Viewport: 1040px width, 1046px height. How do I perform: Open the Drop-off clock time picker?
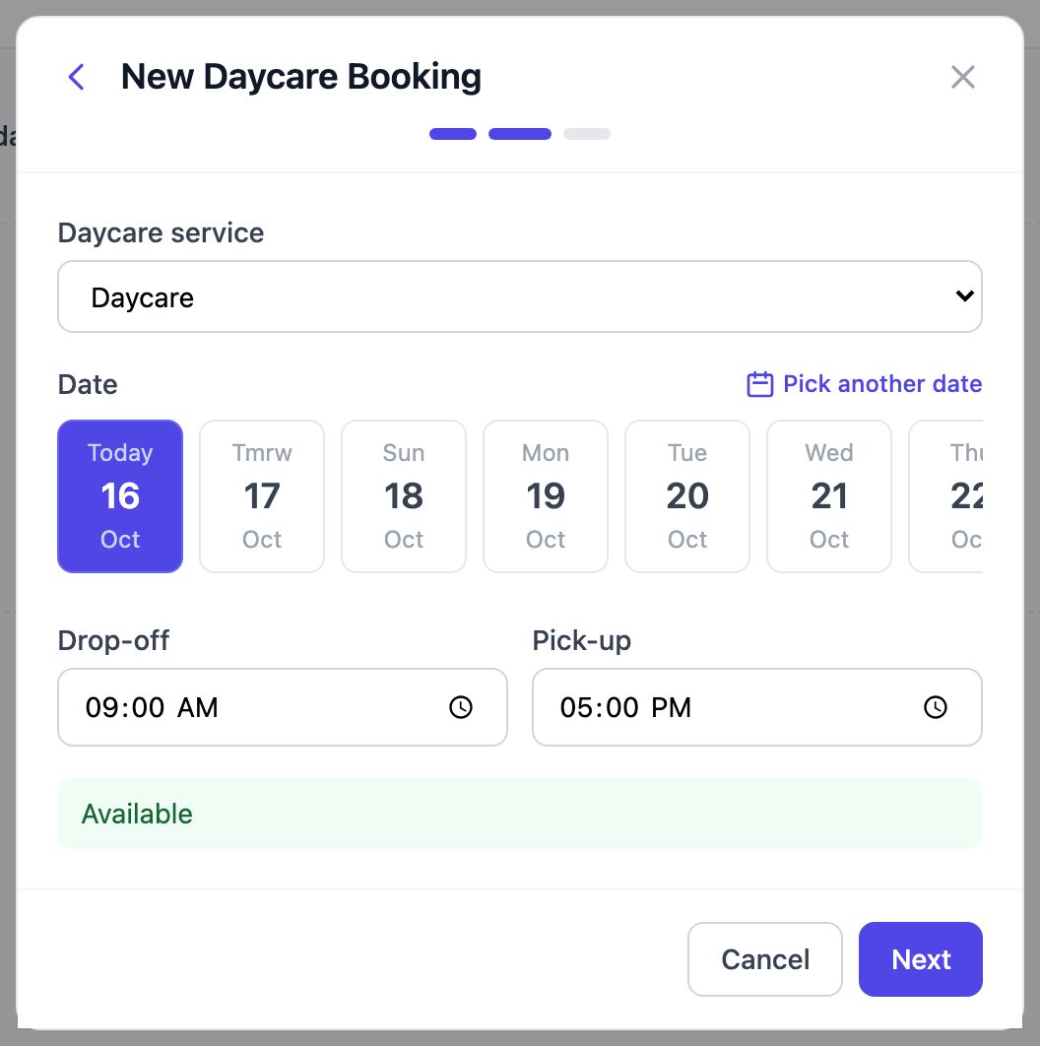point(461,707)
